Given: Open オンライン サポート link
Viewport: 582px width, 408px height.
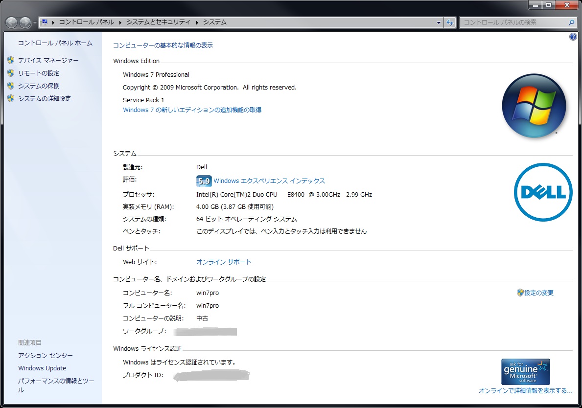Looking at the screenshot, I should tap(223, 262).
